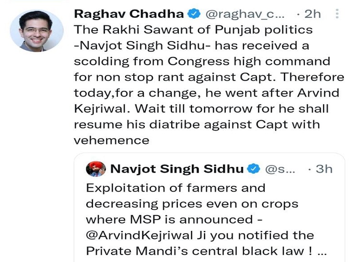350x262 pixels.
Task: Click Navjot Singh Sidhu's small avatar
Action: [96, 169]
